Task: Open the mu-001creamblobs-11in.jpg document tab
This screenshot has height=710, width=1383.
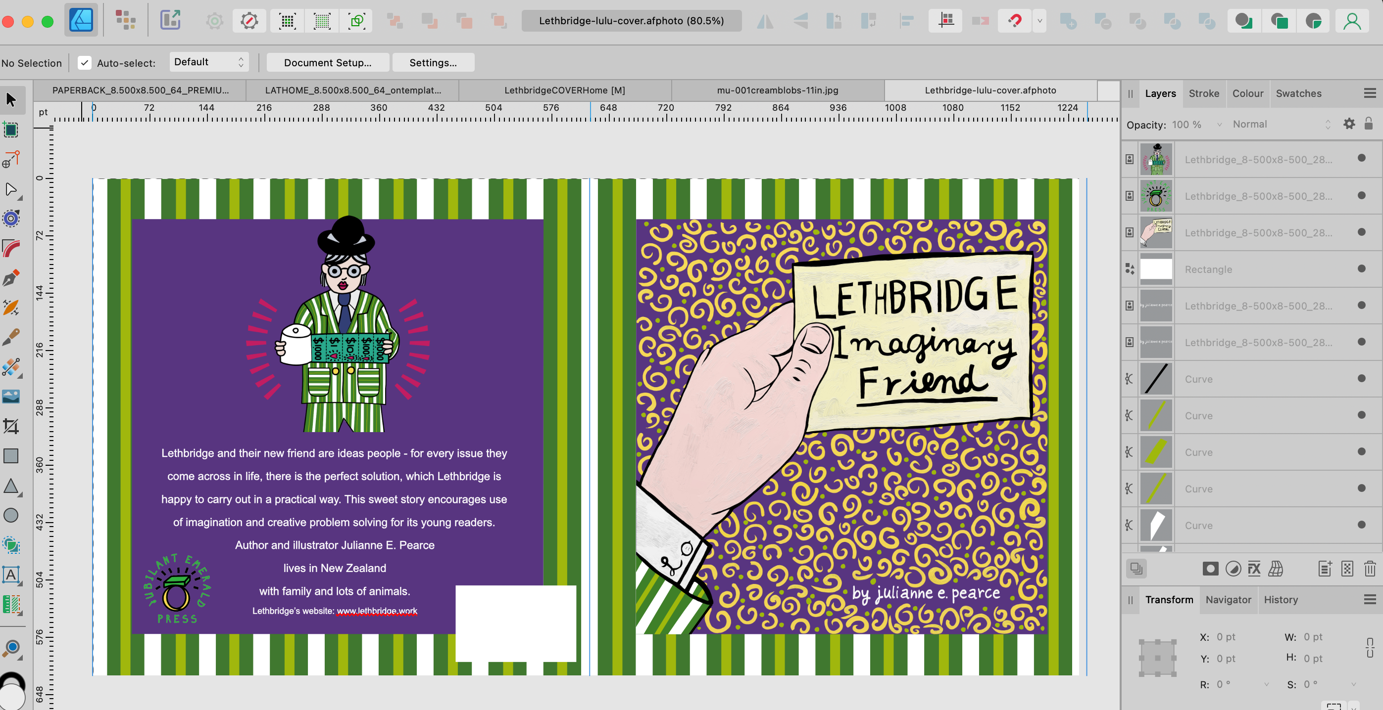Action: pyautogui.click(x=778, y=90)
